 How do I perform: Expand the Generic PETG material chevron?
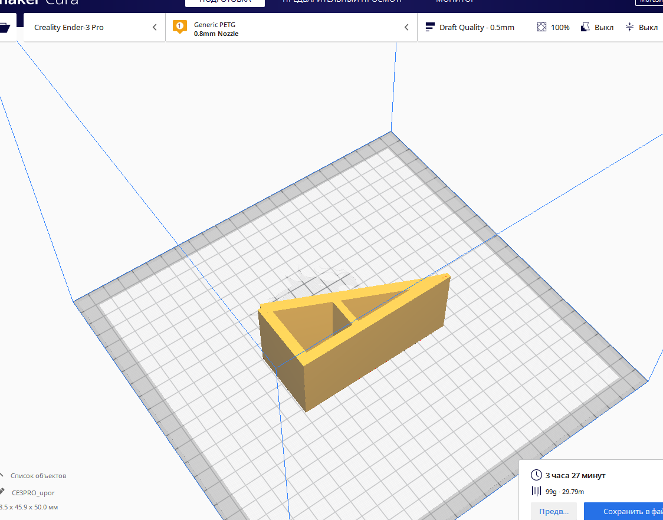pos(406,27)
